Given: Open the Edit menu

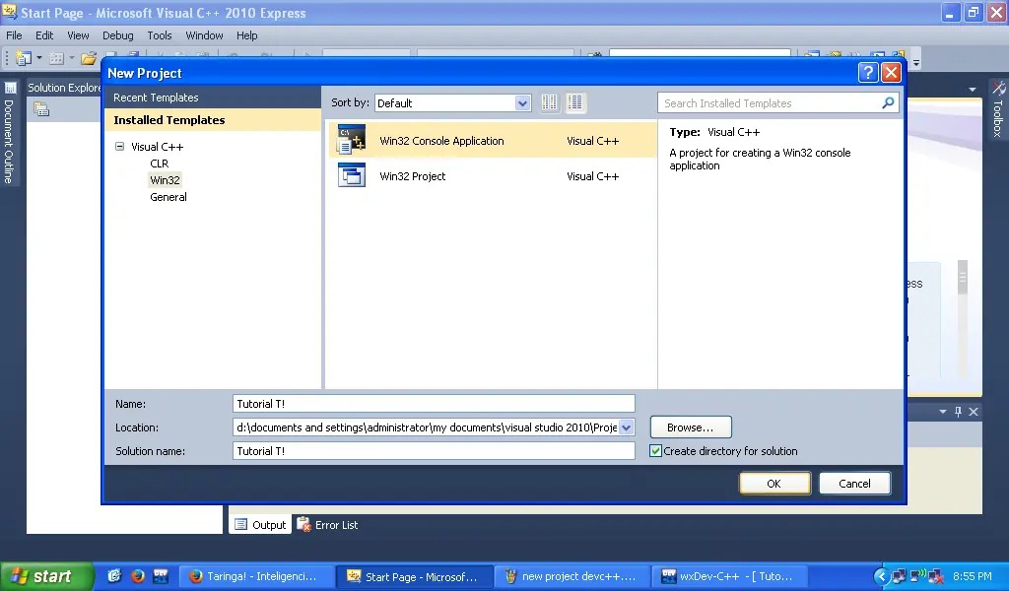Looking at the screenshot, I should (44, 35).
